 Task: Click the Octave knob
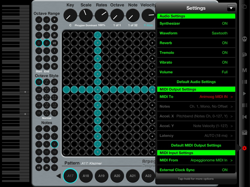tap(117, 15)
